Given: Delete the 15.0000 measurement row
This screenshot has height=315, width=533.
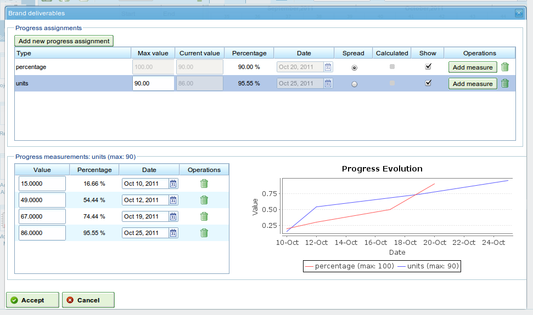Looking at the screenshot, I should [x=204, y=184].
